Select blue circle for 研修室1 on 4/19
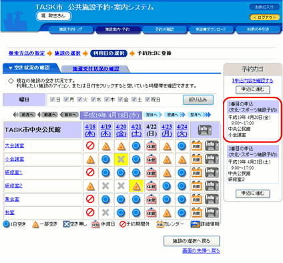Image resolution: width=283 pixels, height=263 pixels. (x=105, y=173)
